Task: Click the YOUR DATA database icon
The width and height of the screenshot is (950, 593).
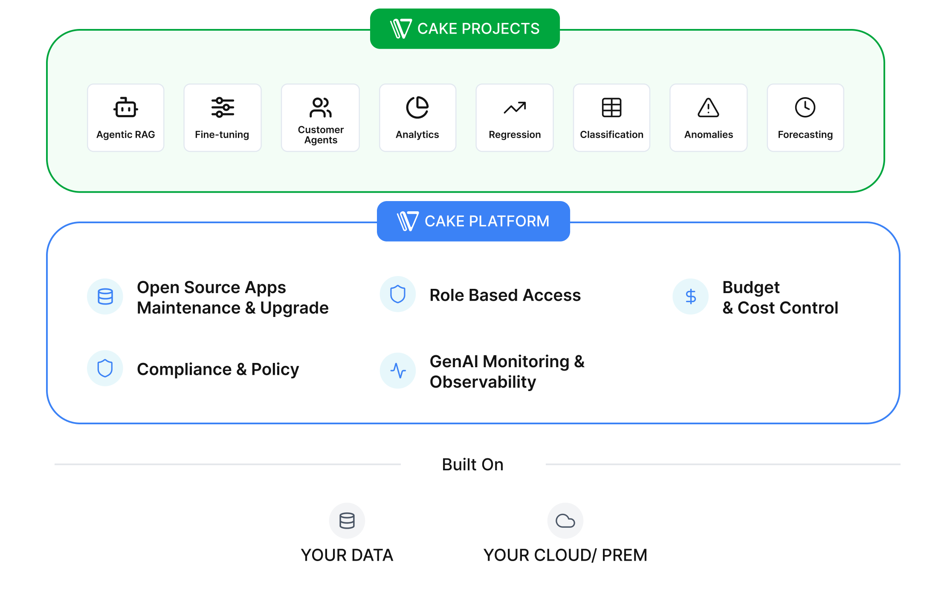Action: pyautogui.click(x=347, y=521)
